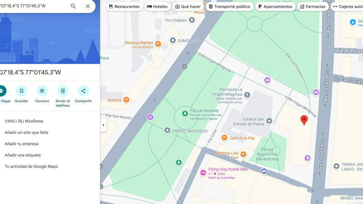Open Cercano nearby search icon
363x204 pixels.
[x=42, y=91]
